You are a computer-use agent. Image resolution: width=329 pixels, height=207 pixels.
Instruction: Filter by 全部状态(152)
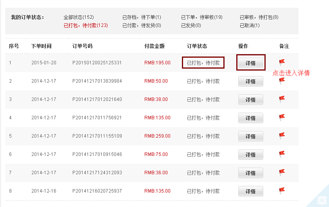pos(79,17)
